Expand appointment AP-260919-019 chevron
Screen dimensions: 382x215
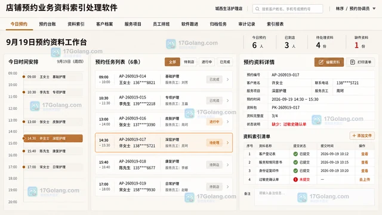point(227,187)
